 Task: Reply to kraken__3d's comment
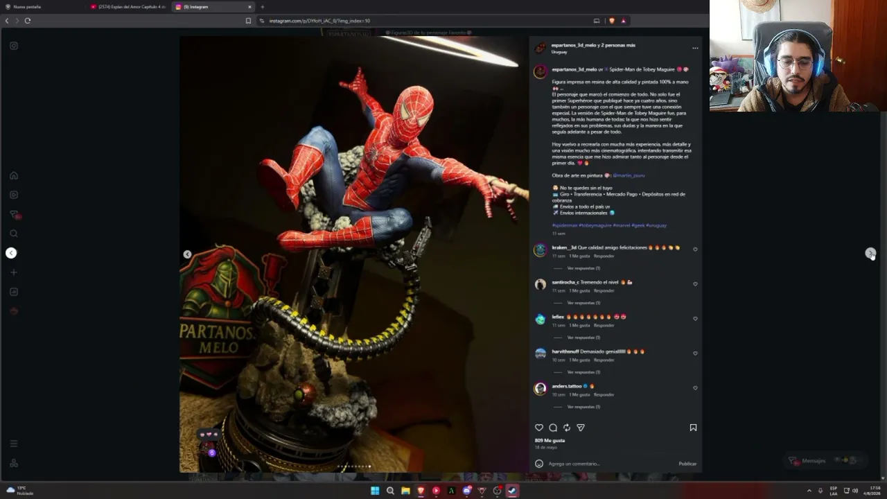pyautogui.click(x=604, y=256)
